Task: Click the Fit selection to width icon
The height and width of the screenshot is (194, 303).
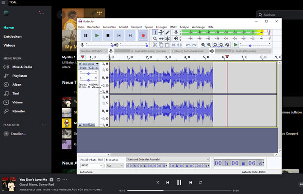Action: [x=215, y=45]
